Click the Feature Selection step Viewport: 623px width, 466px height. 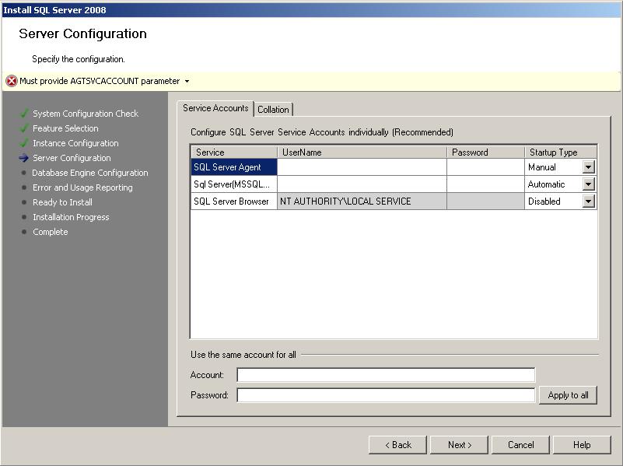65,128
